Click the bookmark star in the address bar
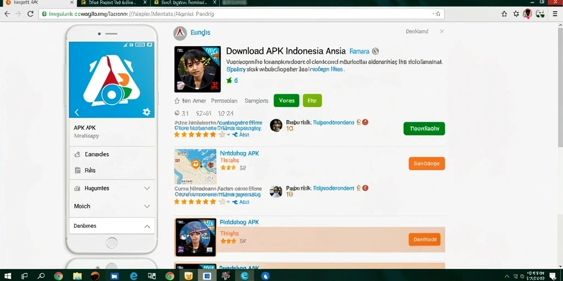Viewport: 563px width, 281px height. coord(438,14)
